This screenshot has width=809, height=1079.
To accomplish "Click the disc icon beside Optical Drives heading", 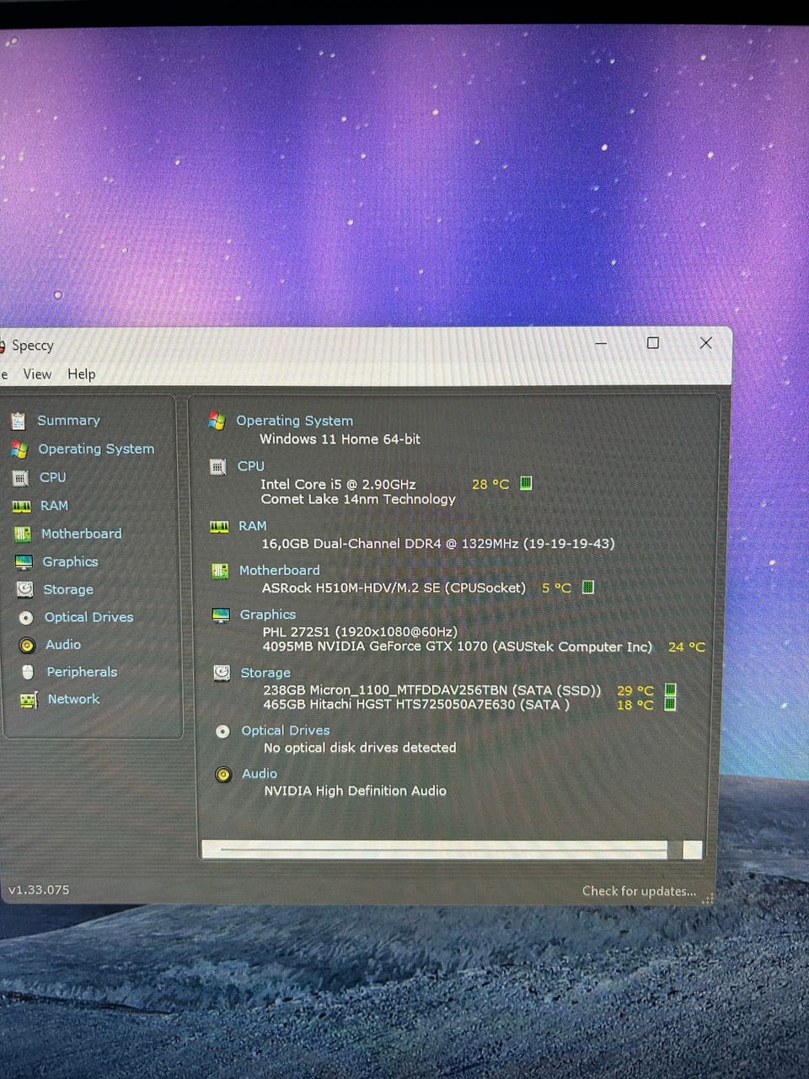I will point(222,731).
